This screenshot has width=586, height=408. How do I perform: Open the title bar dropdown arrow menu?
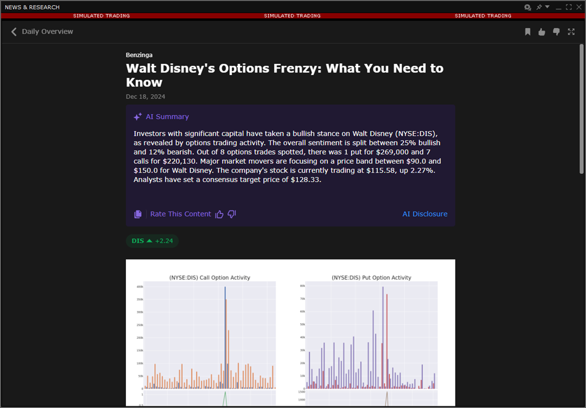(547, 6)
